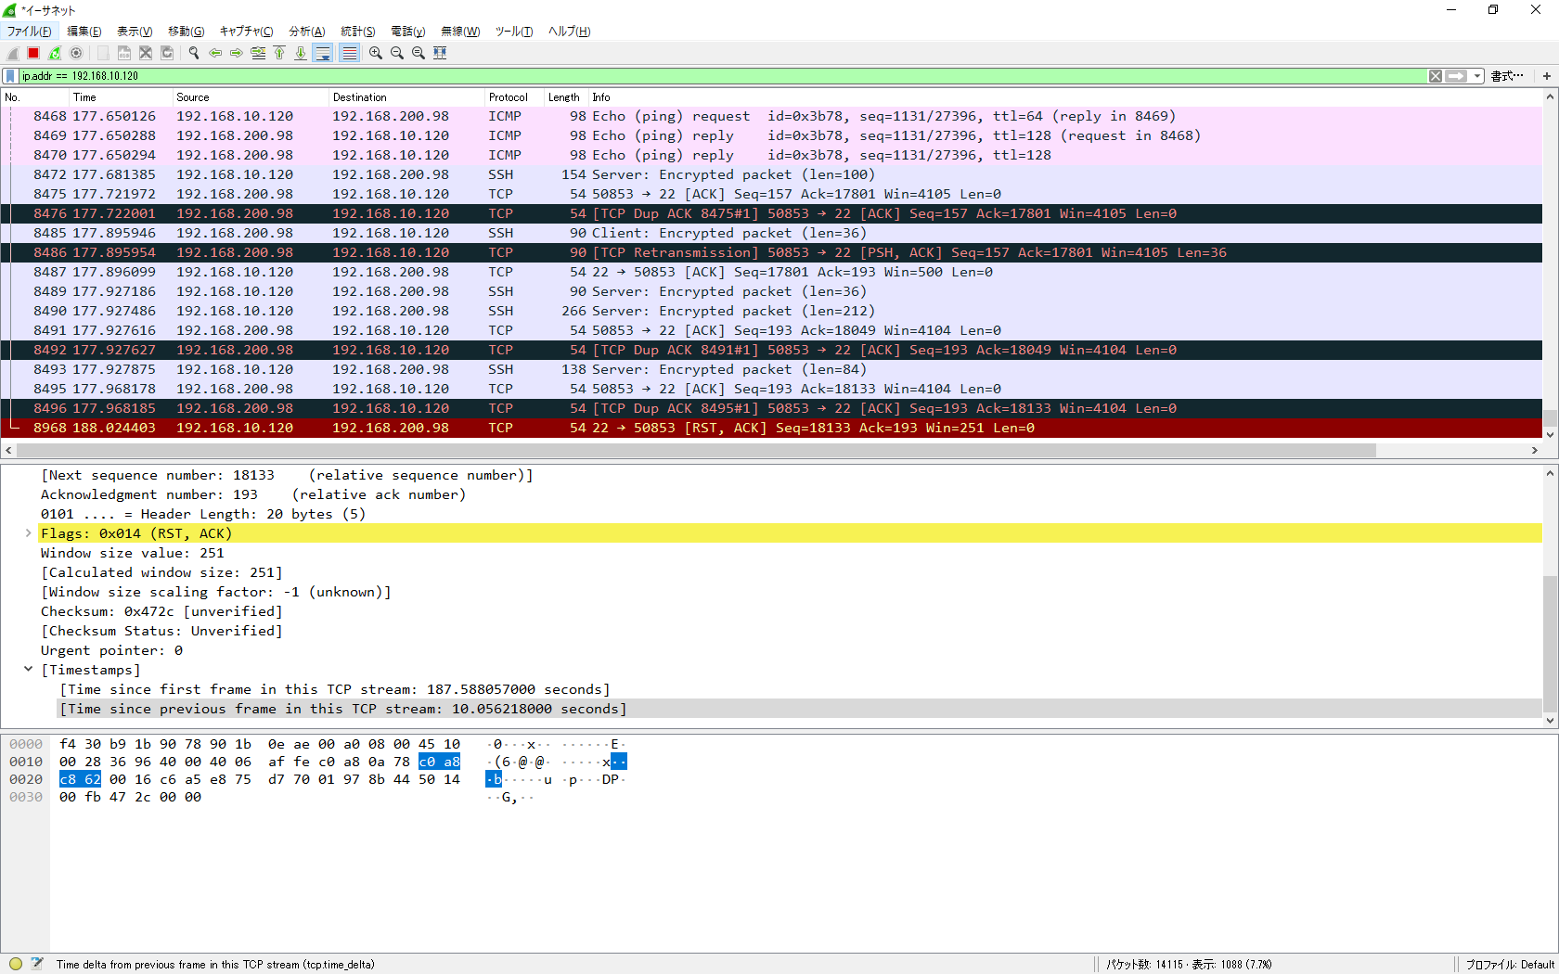Go back to the previous packet
The image size is (1559, 974).
coord(215,53)
